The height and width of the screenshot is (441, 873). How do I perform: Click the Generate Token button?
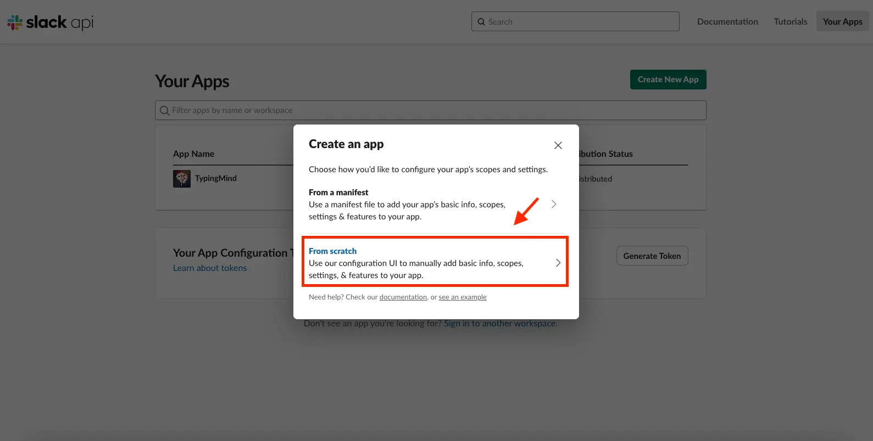652,256
